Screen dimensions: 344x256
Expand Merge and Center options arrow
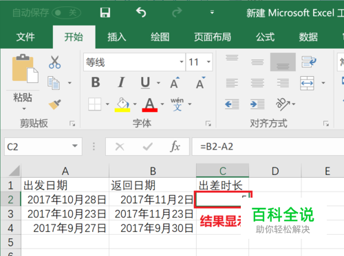point(323,83)
